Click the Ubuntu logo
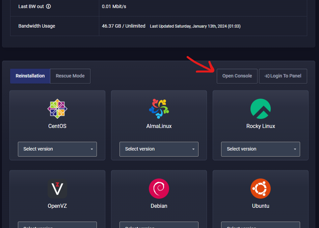Image resolution: width=319 pixels, height=228 pixels. click(261, 189)
